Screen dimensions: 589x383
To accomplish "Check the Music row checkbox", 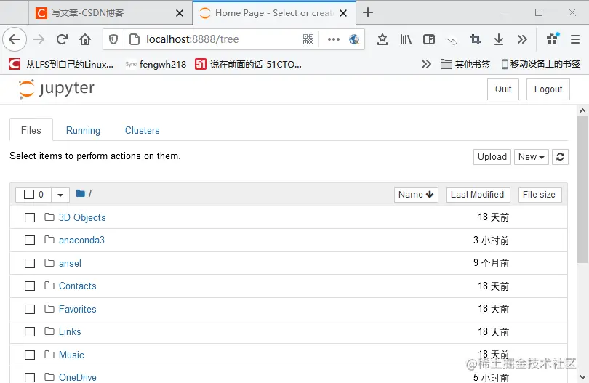I will point(30,355).
